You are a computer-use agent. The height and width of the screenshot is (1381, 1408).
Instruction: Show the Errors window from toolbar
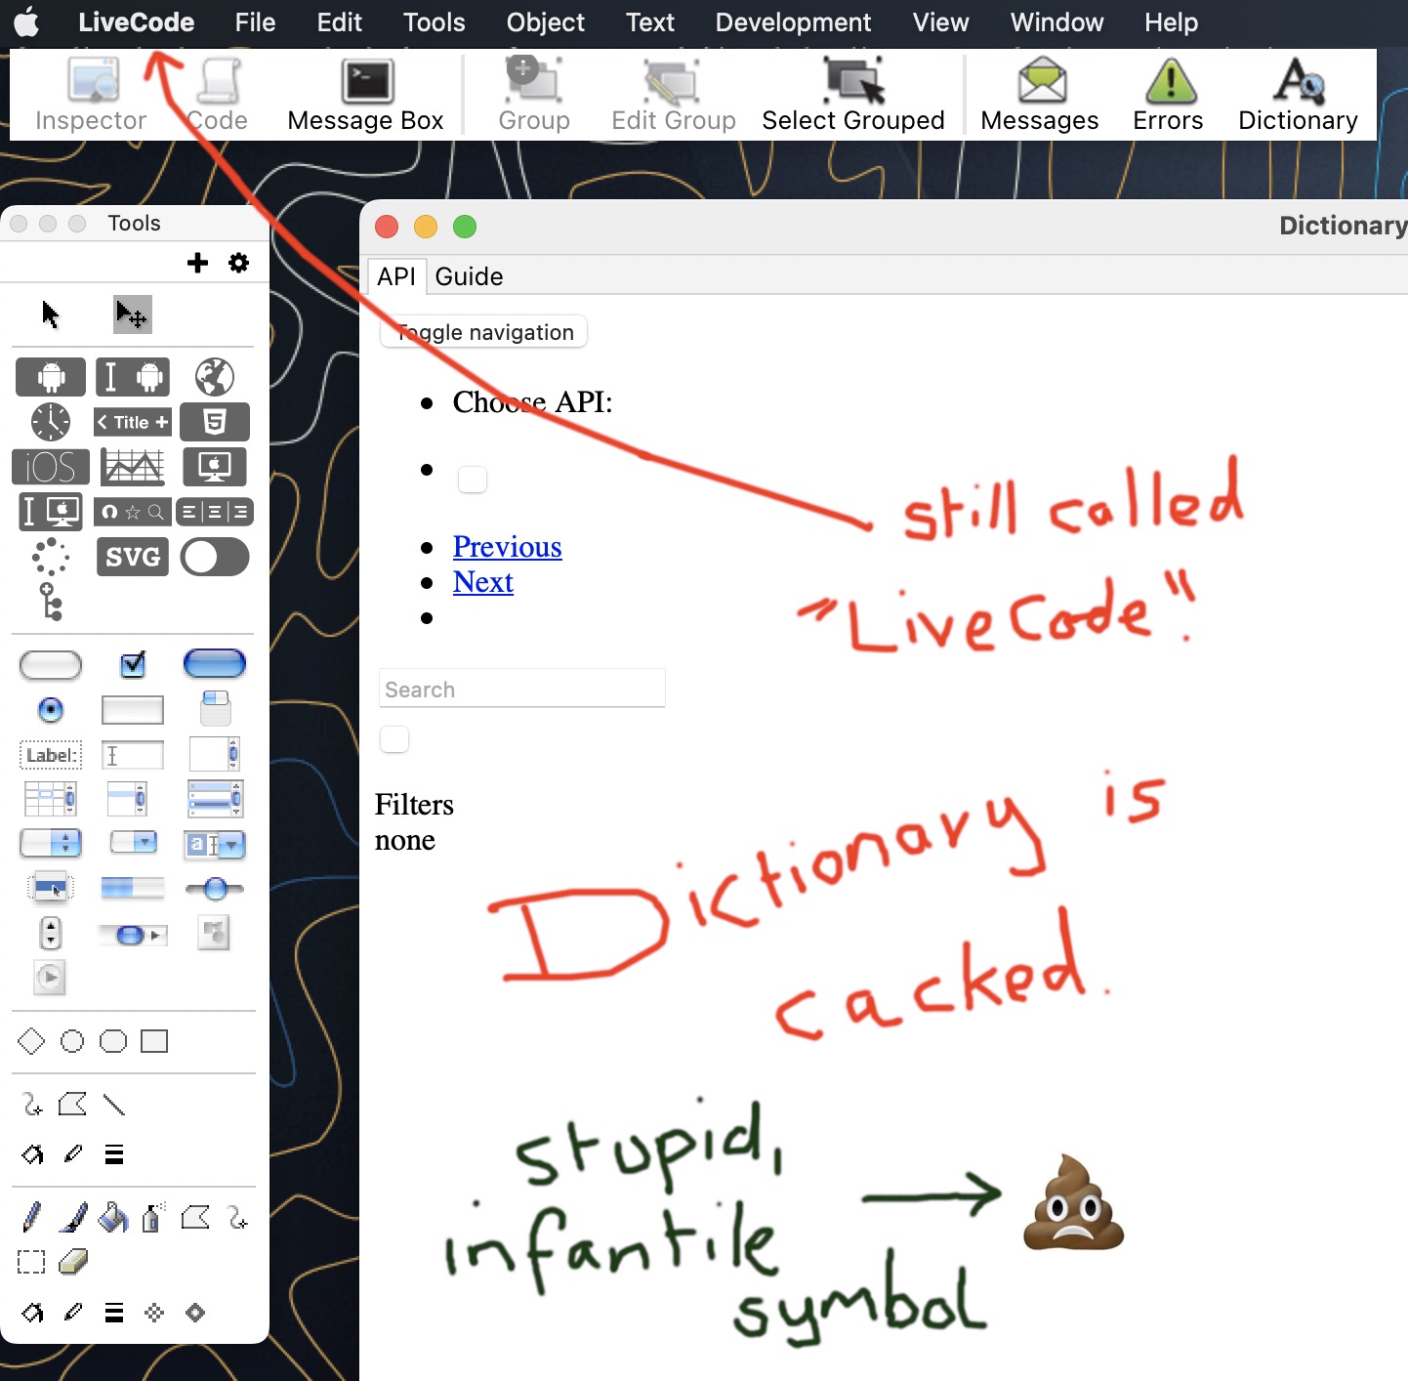click(x=1168, y=95)
